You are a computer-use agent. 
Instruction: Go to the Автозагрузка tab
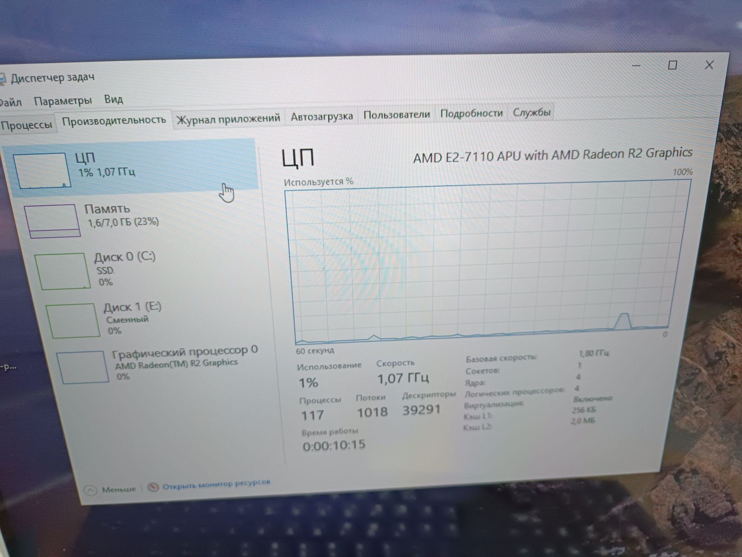tap(322, 116)
